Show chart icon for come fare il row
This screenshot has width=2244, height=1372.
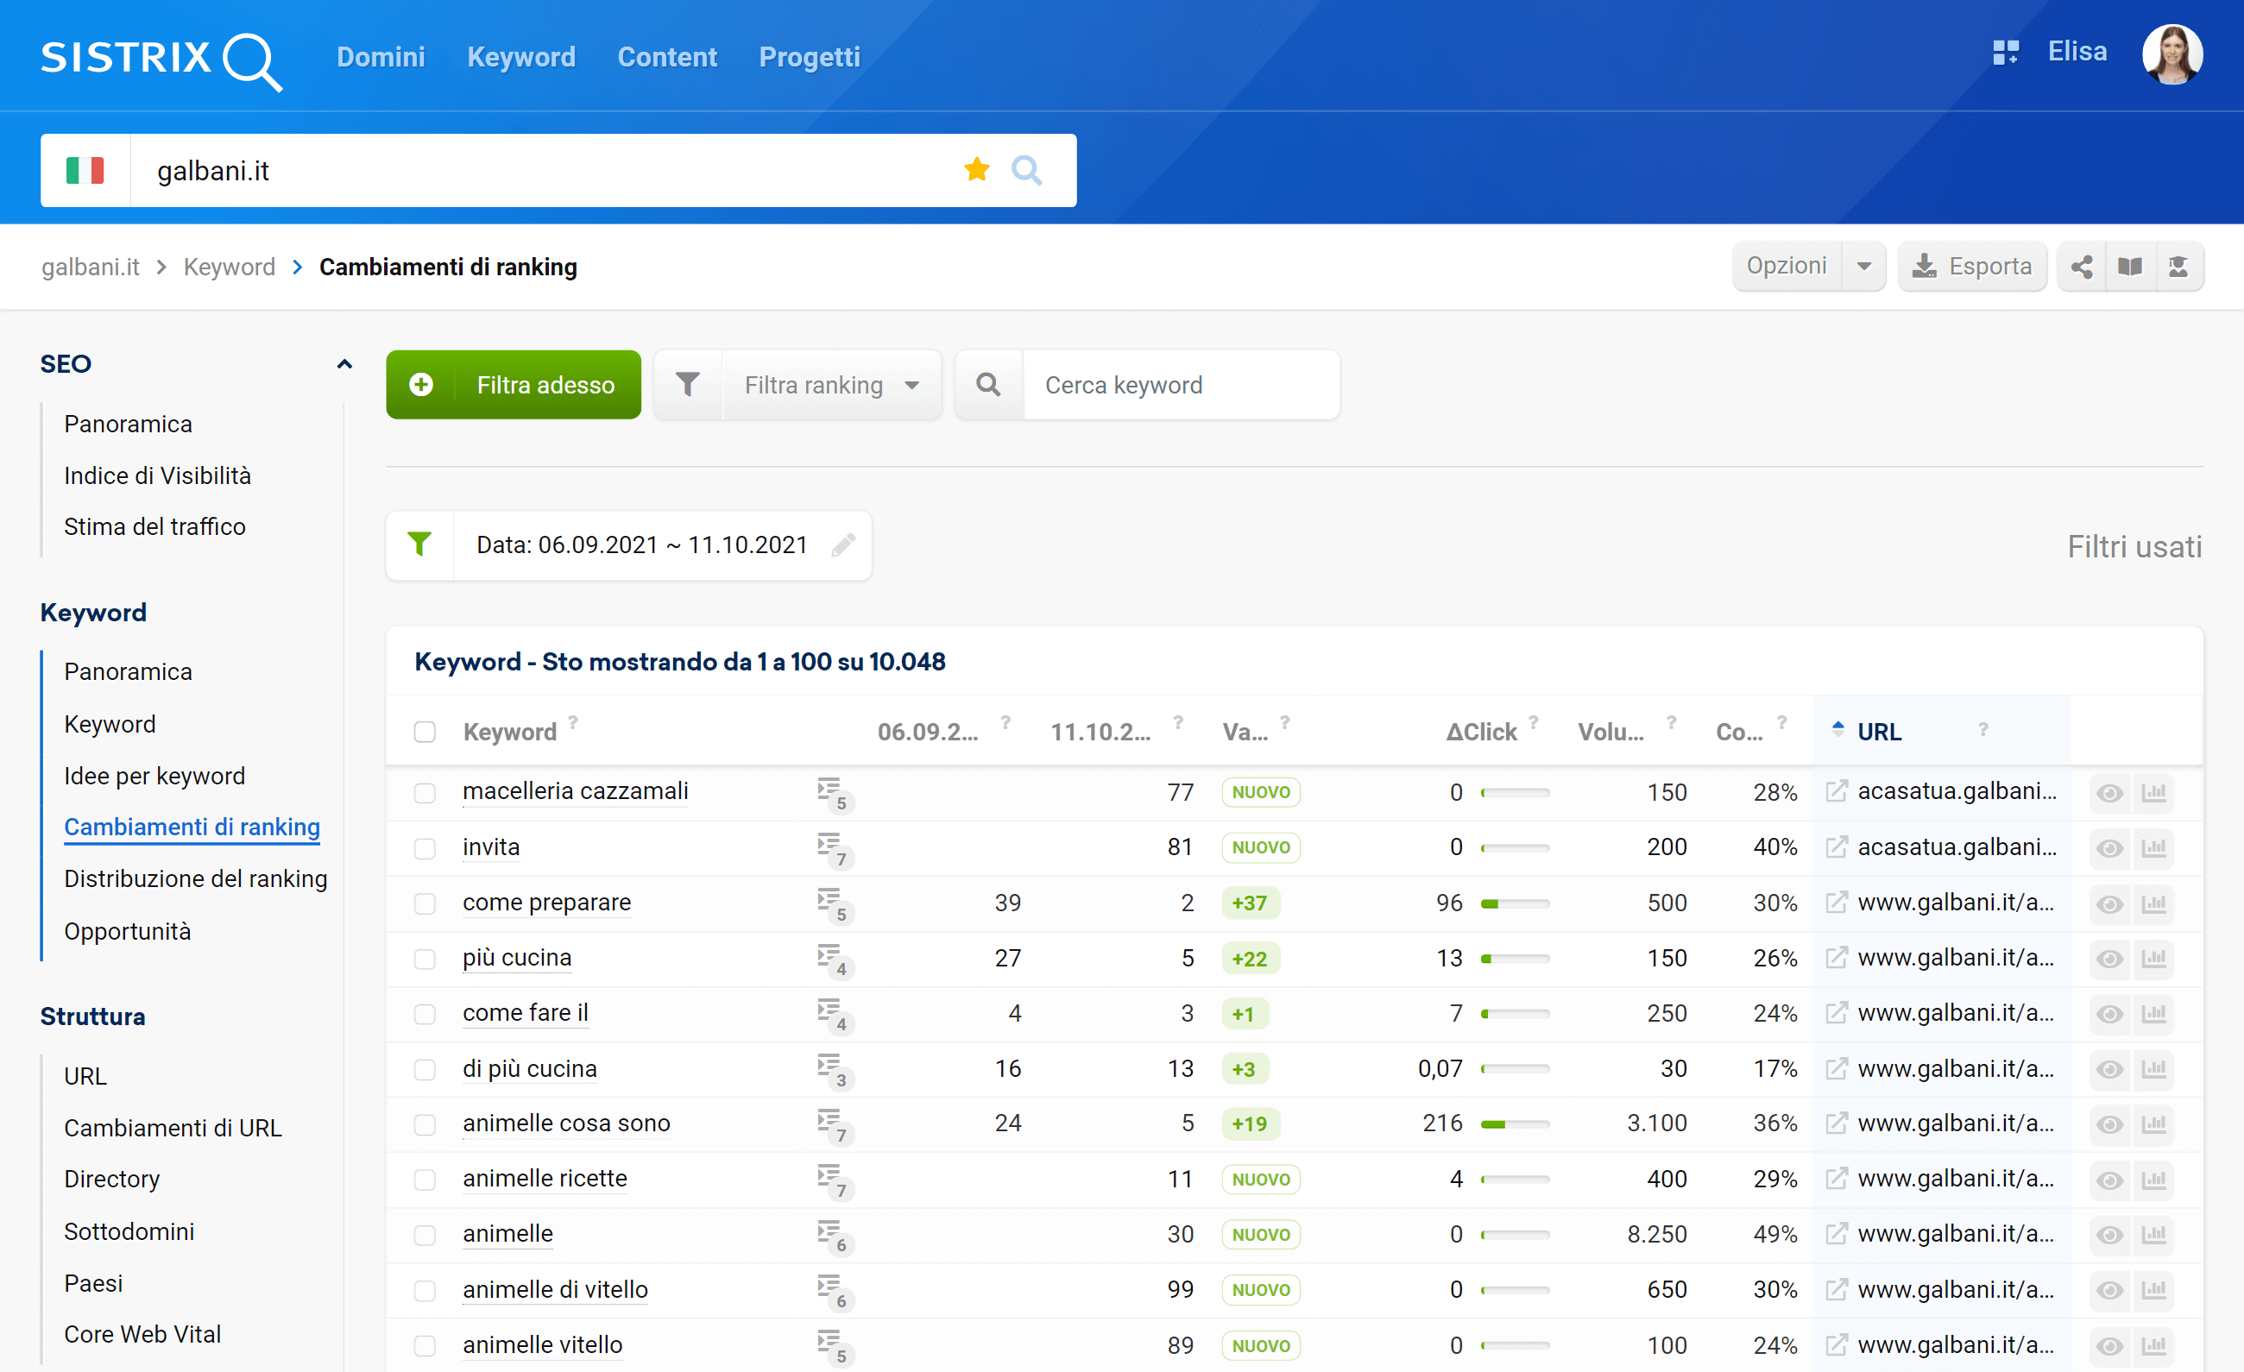(x=2154, y=1013)
